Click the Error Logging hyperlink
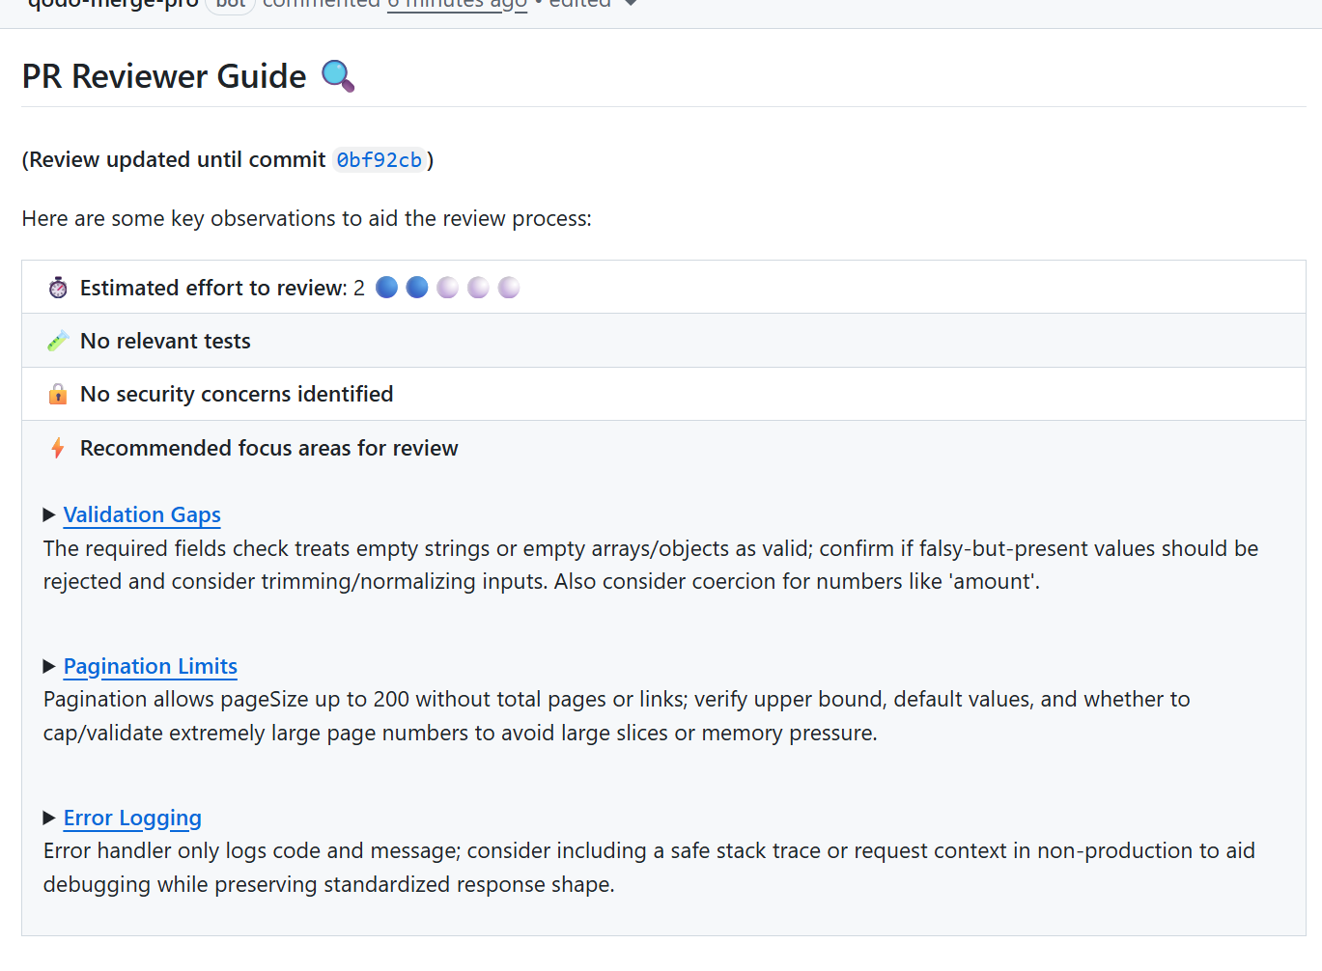Viewport: 1322px width, 971px height. pyautogui.click(x=131, y=818)
